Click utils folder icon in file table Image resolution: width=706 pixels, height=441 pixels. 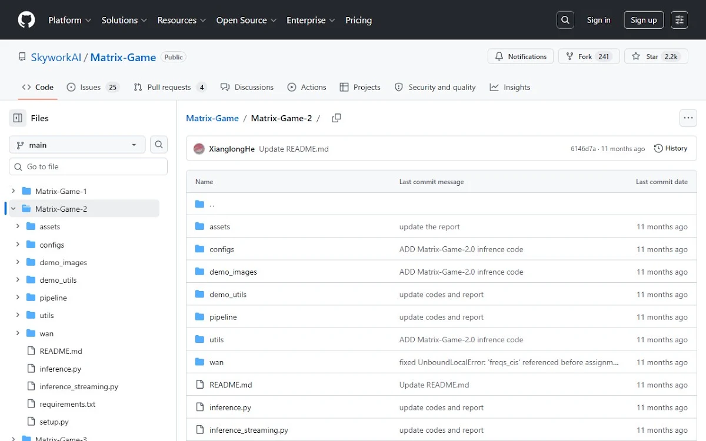click(x=199, y=339)
